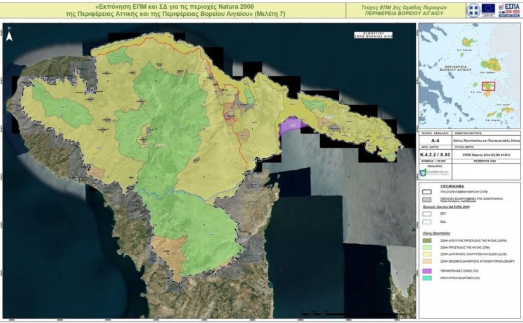Click the north arrow compass icon

[x=9, y=35]
